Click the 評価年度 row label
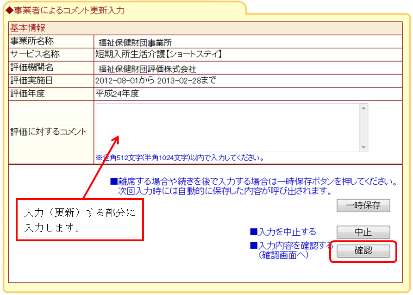The height and width of the screenshot is (295, 413). [x=28, y=93]
